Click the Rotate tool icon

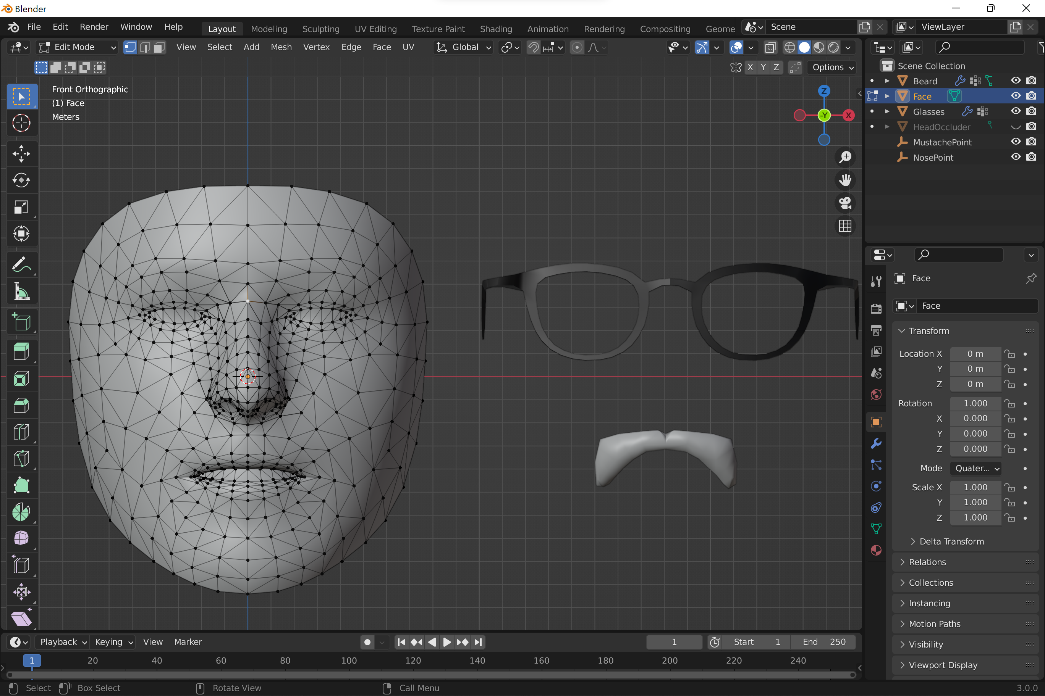coord(21,180)
